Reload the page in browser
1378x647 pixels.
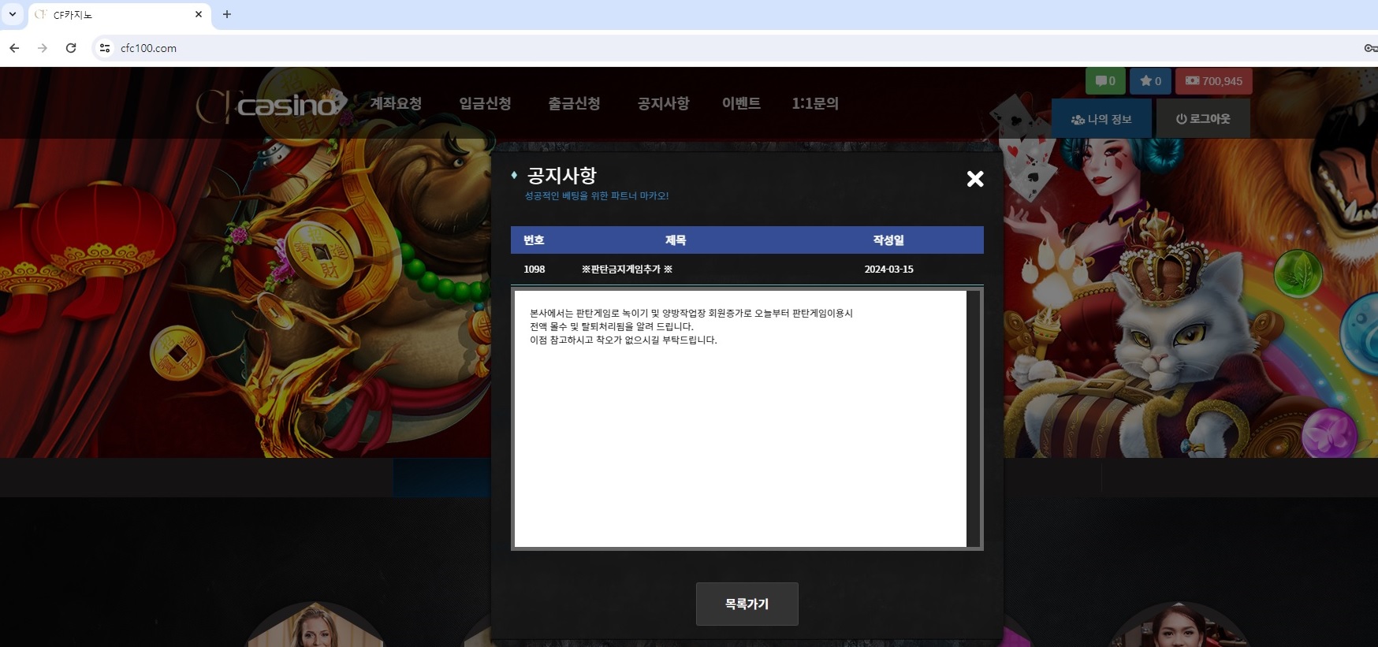[x=71, y=48]
